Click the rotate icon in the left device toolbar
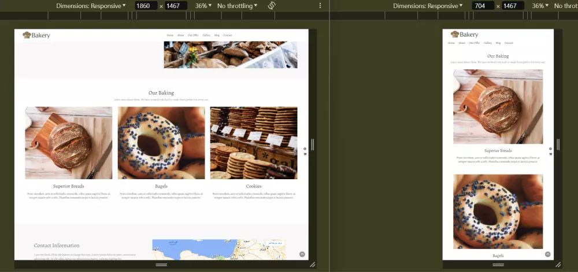This screenshot has width=578, height=272. click(x=272, y=6)
